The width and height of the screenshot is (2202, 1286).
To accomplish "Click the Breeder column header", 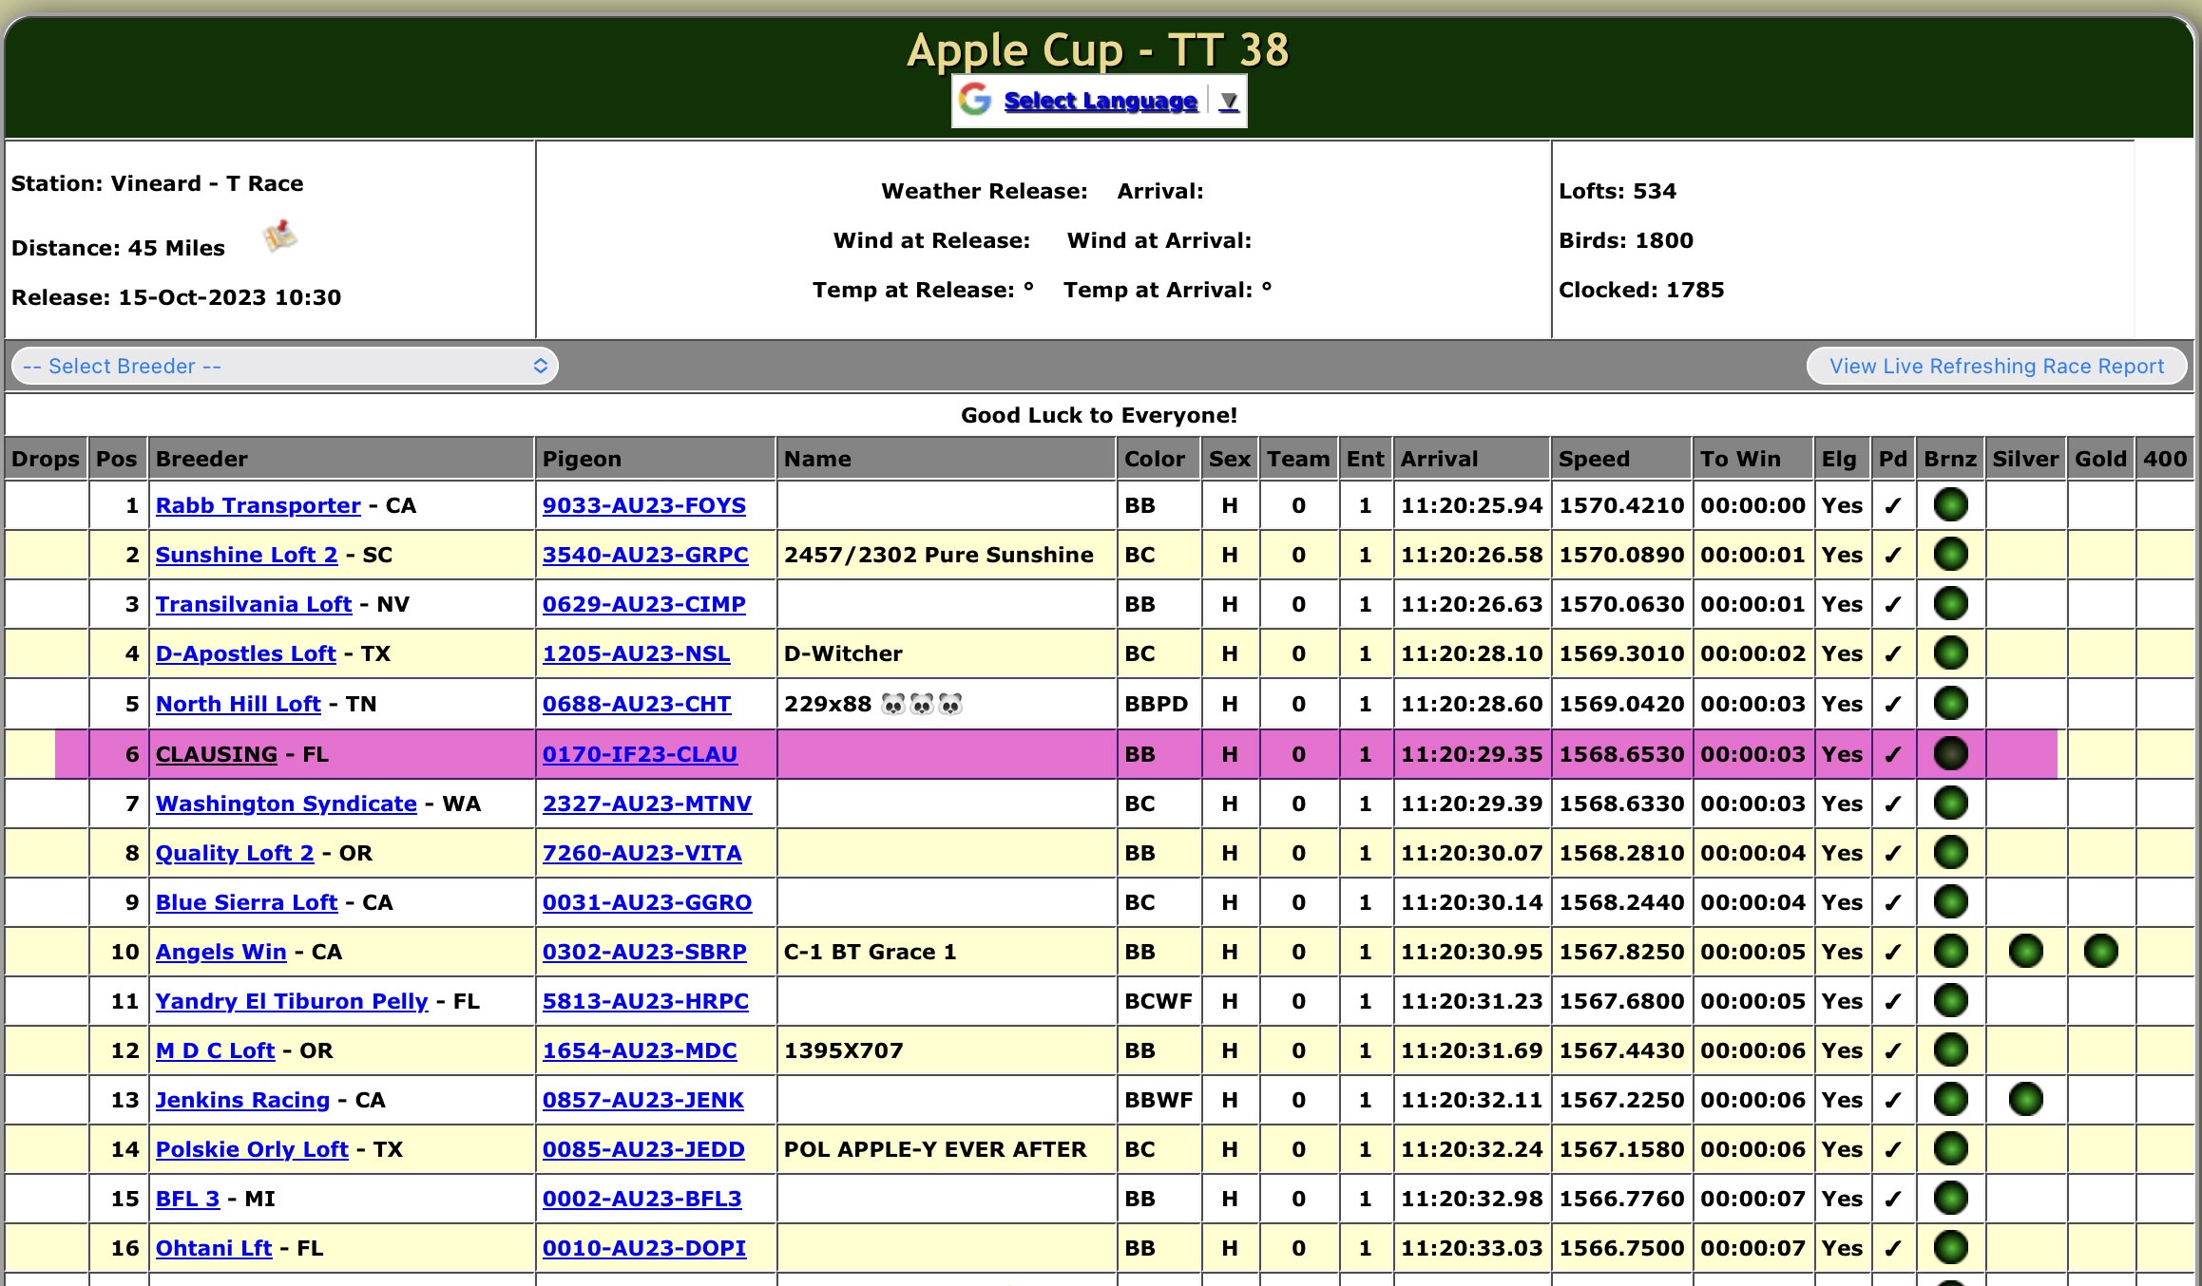I will [x=201, y=459].
